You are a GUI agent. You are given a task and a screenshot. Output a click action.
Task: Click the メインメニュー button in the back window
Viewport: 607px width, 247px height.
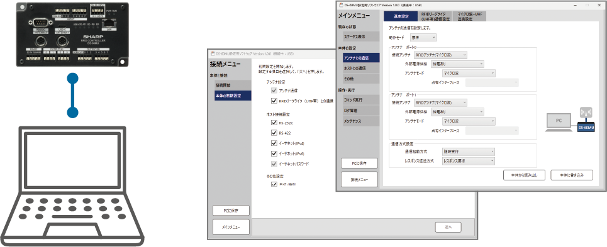(231, 227)
